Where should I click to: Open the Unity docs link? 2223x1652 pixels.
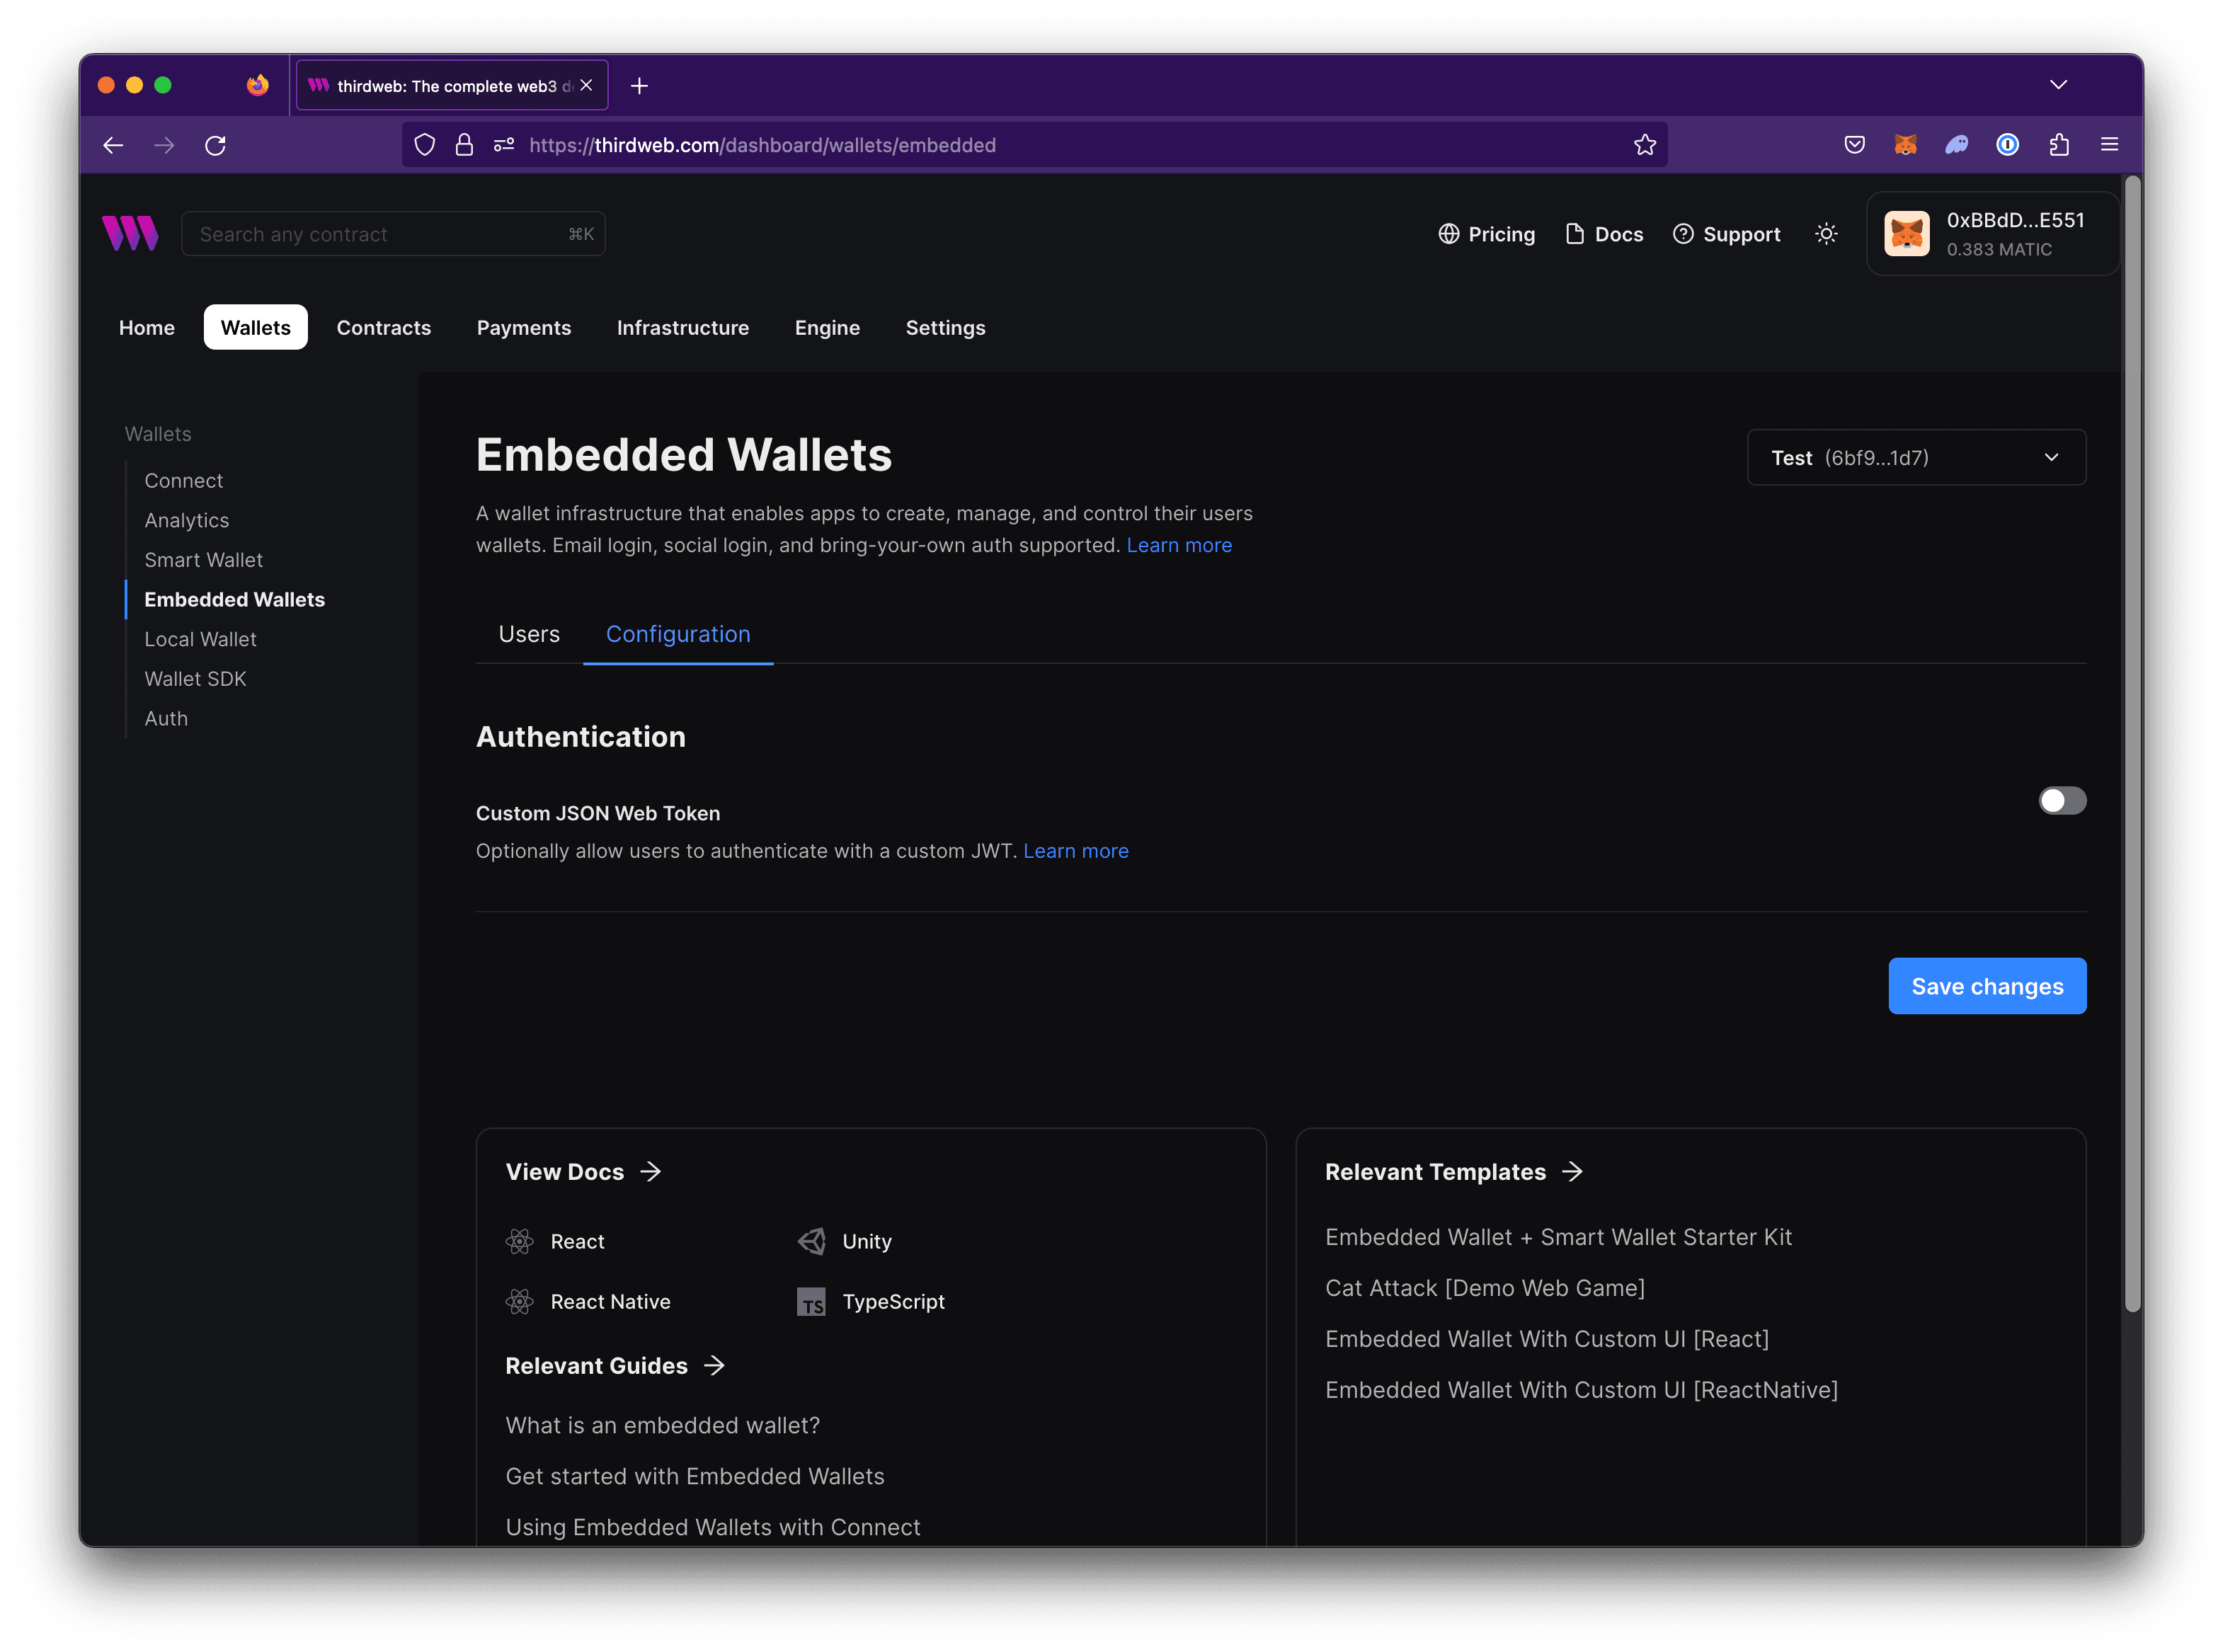click(866, 1241)
